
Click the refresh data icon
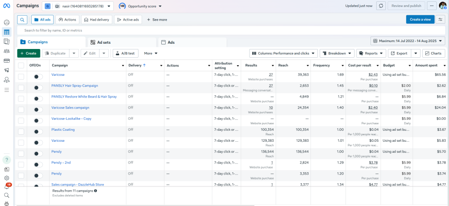(x=381, y=6)
